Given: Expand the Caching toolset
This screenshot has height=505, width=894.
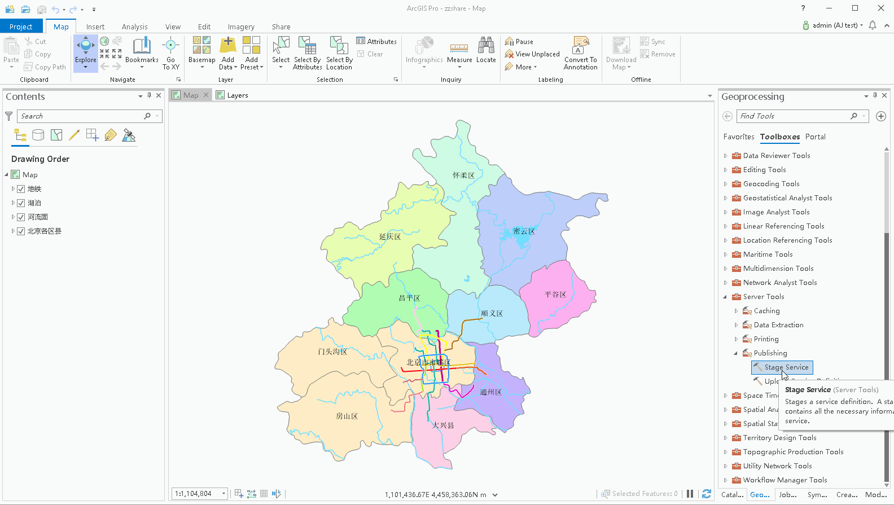Looking at the screenshot, I should (736, 311).
